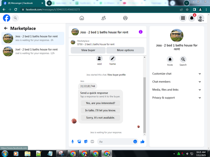Open browser side panel icon
This screenshot has height=157, width=210.
coord(194,10)
